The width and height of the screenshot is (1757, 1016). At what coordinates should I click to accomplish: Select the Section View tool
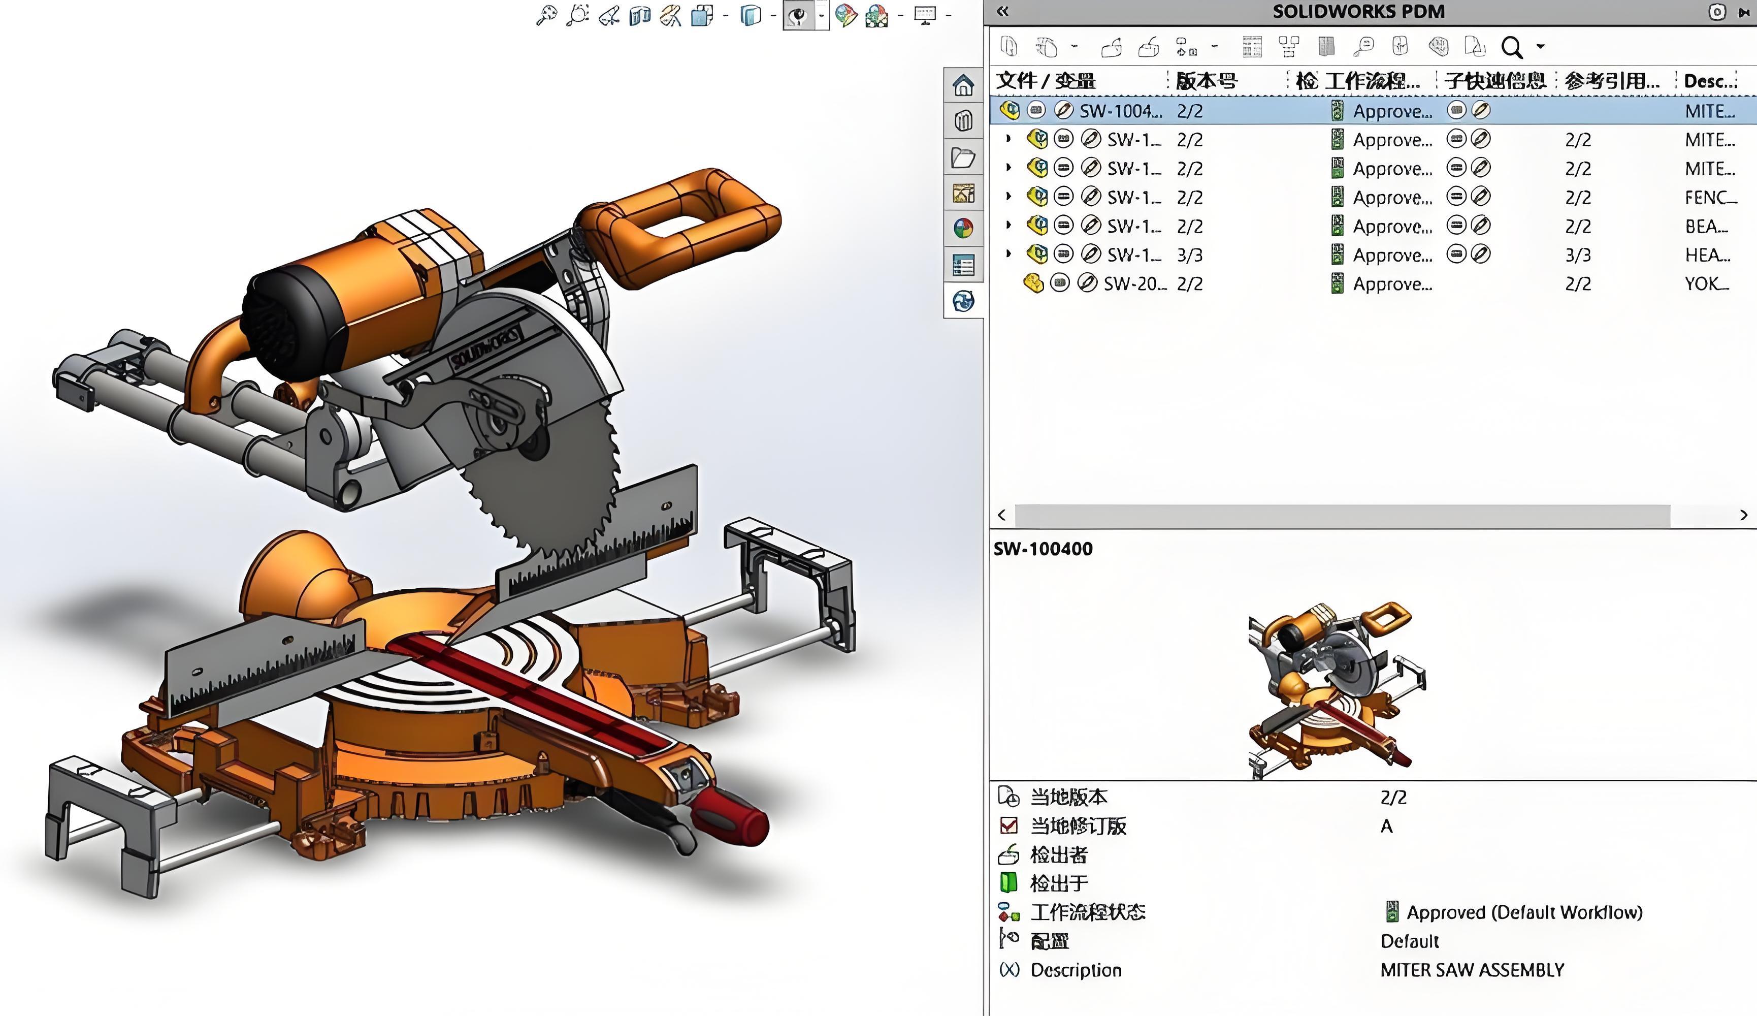point(639,15)
